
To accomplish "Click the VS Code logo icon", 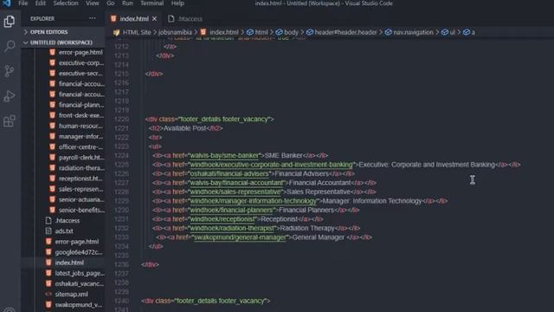I will [x=6, y=3].
